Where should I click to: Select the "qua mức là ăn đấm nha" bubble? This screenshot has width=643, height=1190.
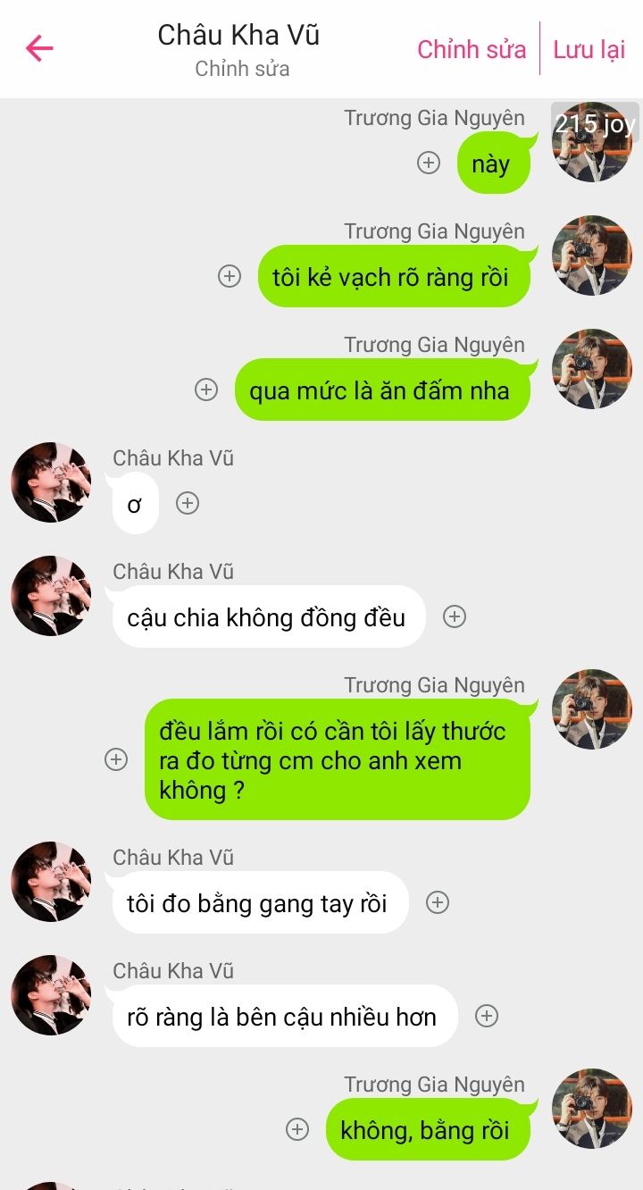pos(382,390)
